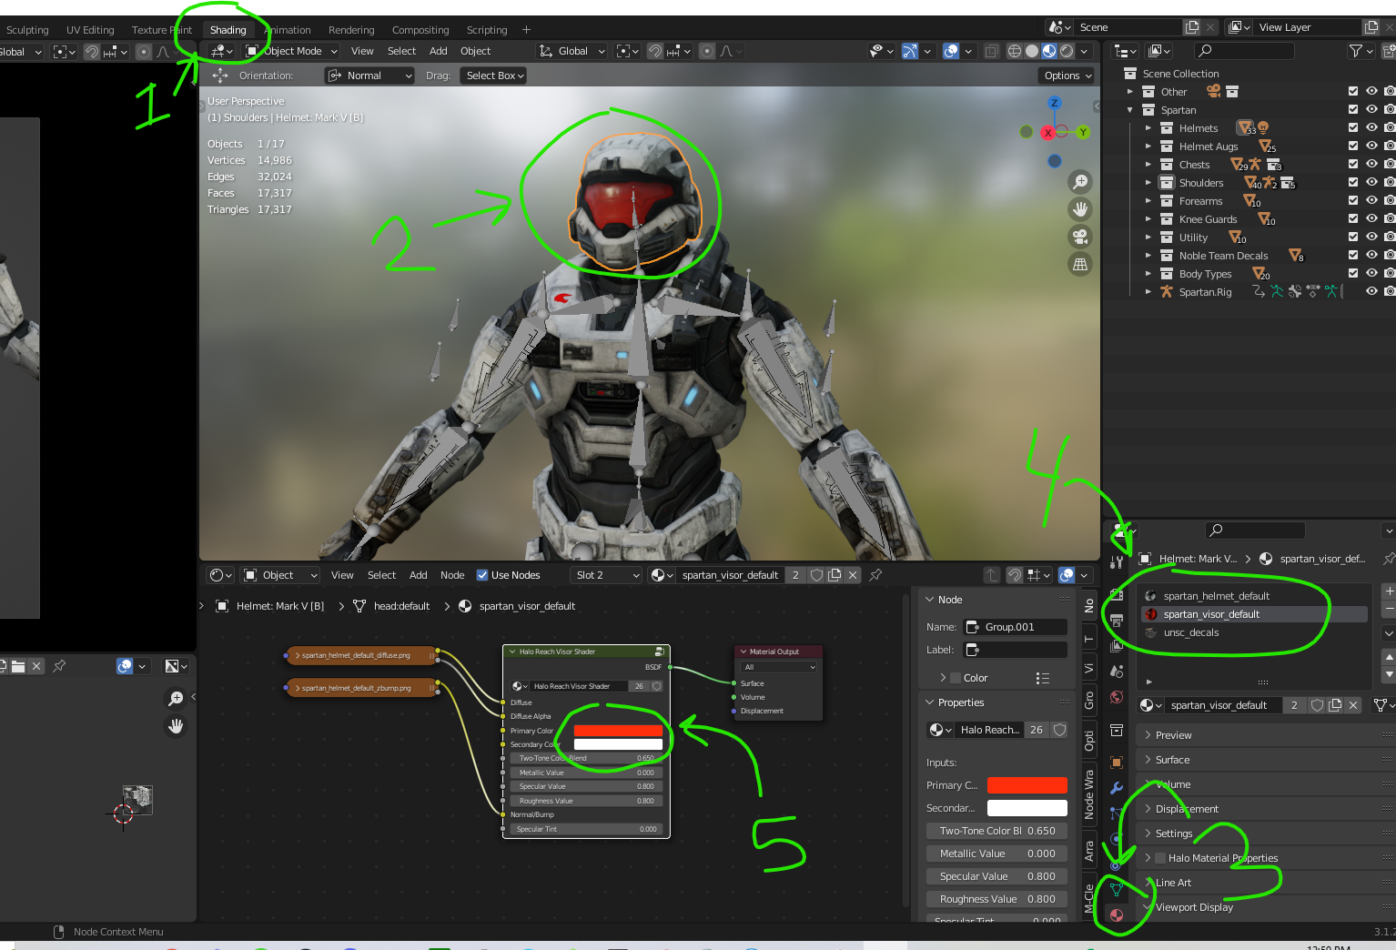Open the Material properties tab icon

1117,915
